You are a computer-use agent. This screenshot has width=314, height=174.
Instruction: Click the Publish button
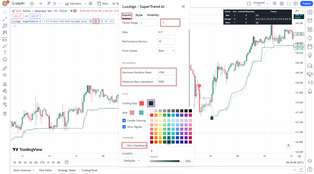pos(306,4)
